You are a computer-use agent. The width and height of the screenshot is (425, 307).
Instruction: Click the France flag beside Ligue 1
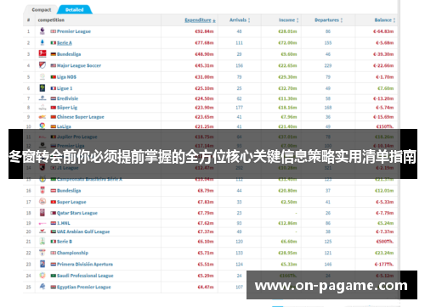coord(54,88)
